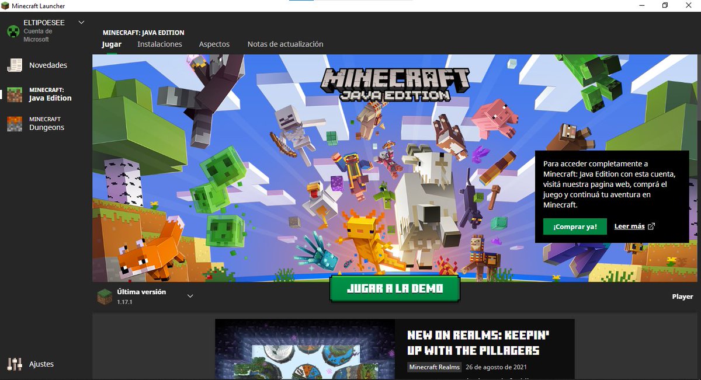The height and width of the screenshot is (380, 701).
Task: Minimize the launcher window
Action: point(641,5)
